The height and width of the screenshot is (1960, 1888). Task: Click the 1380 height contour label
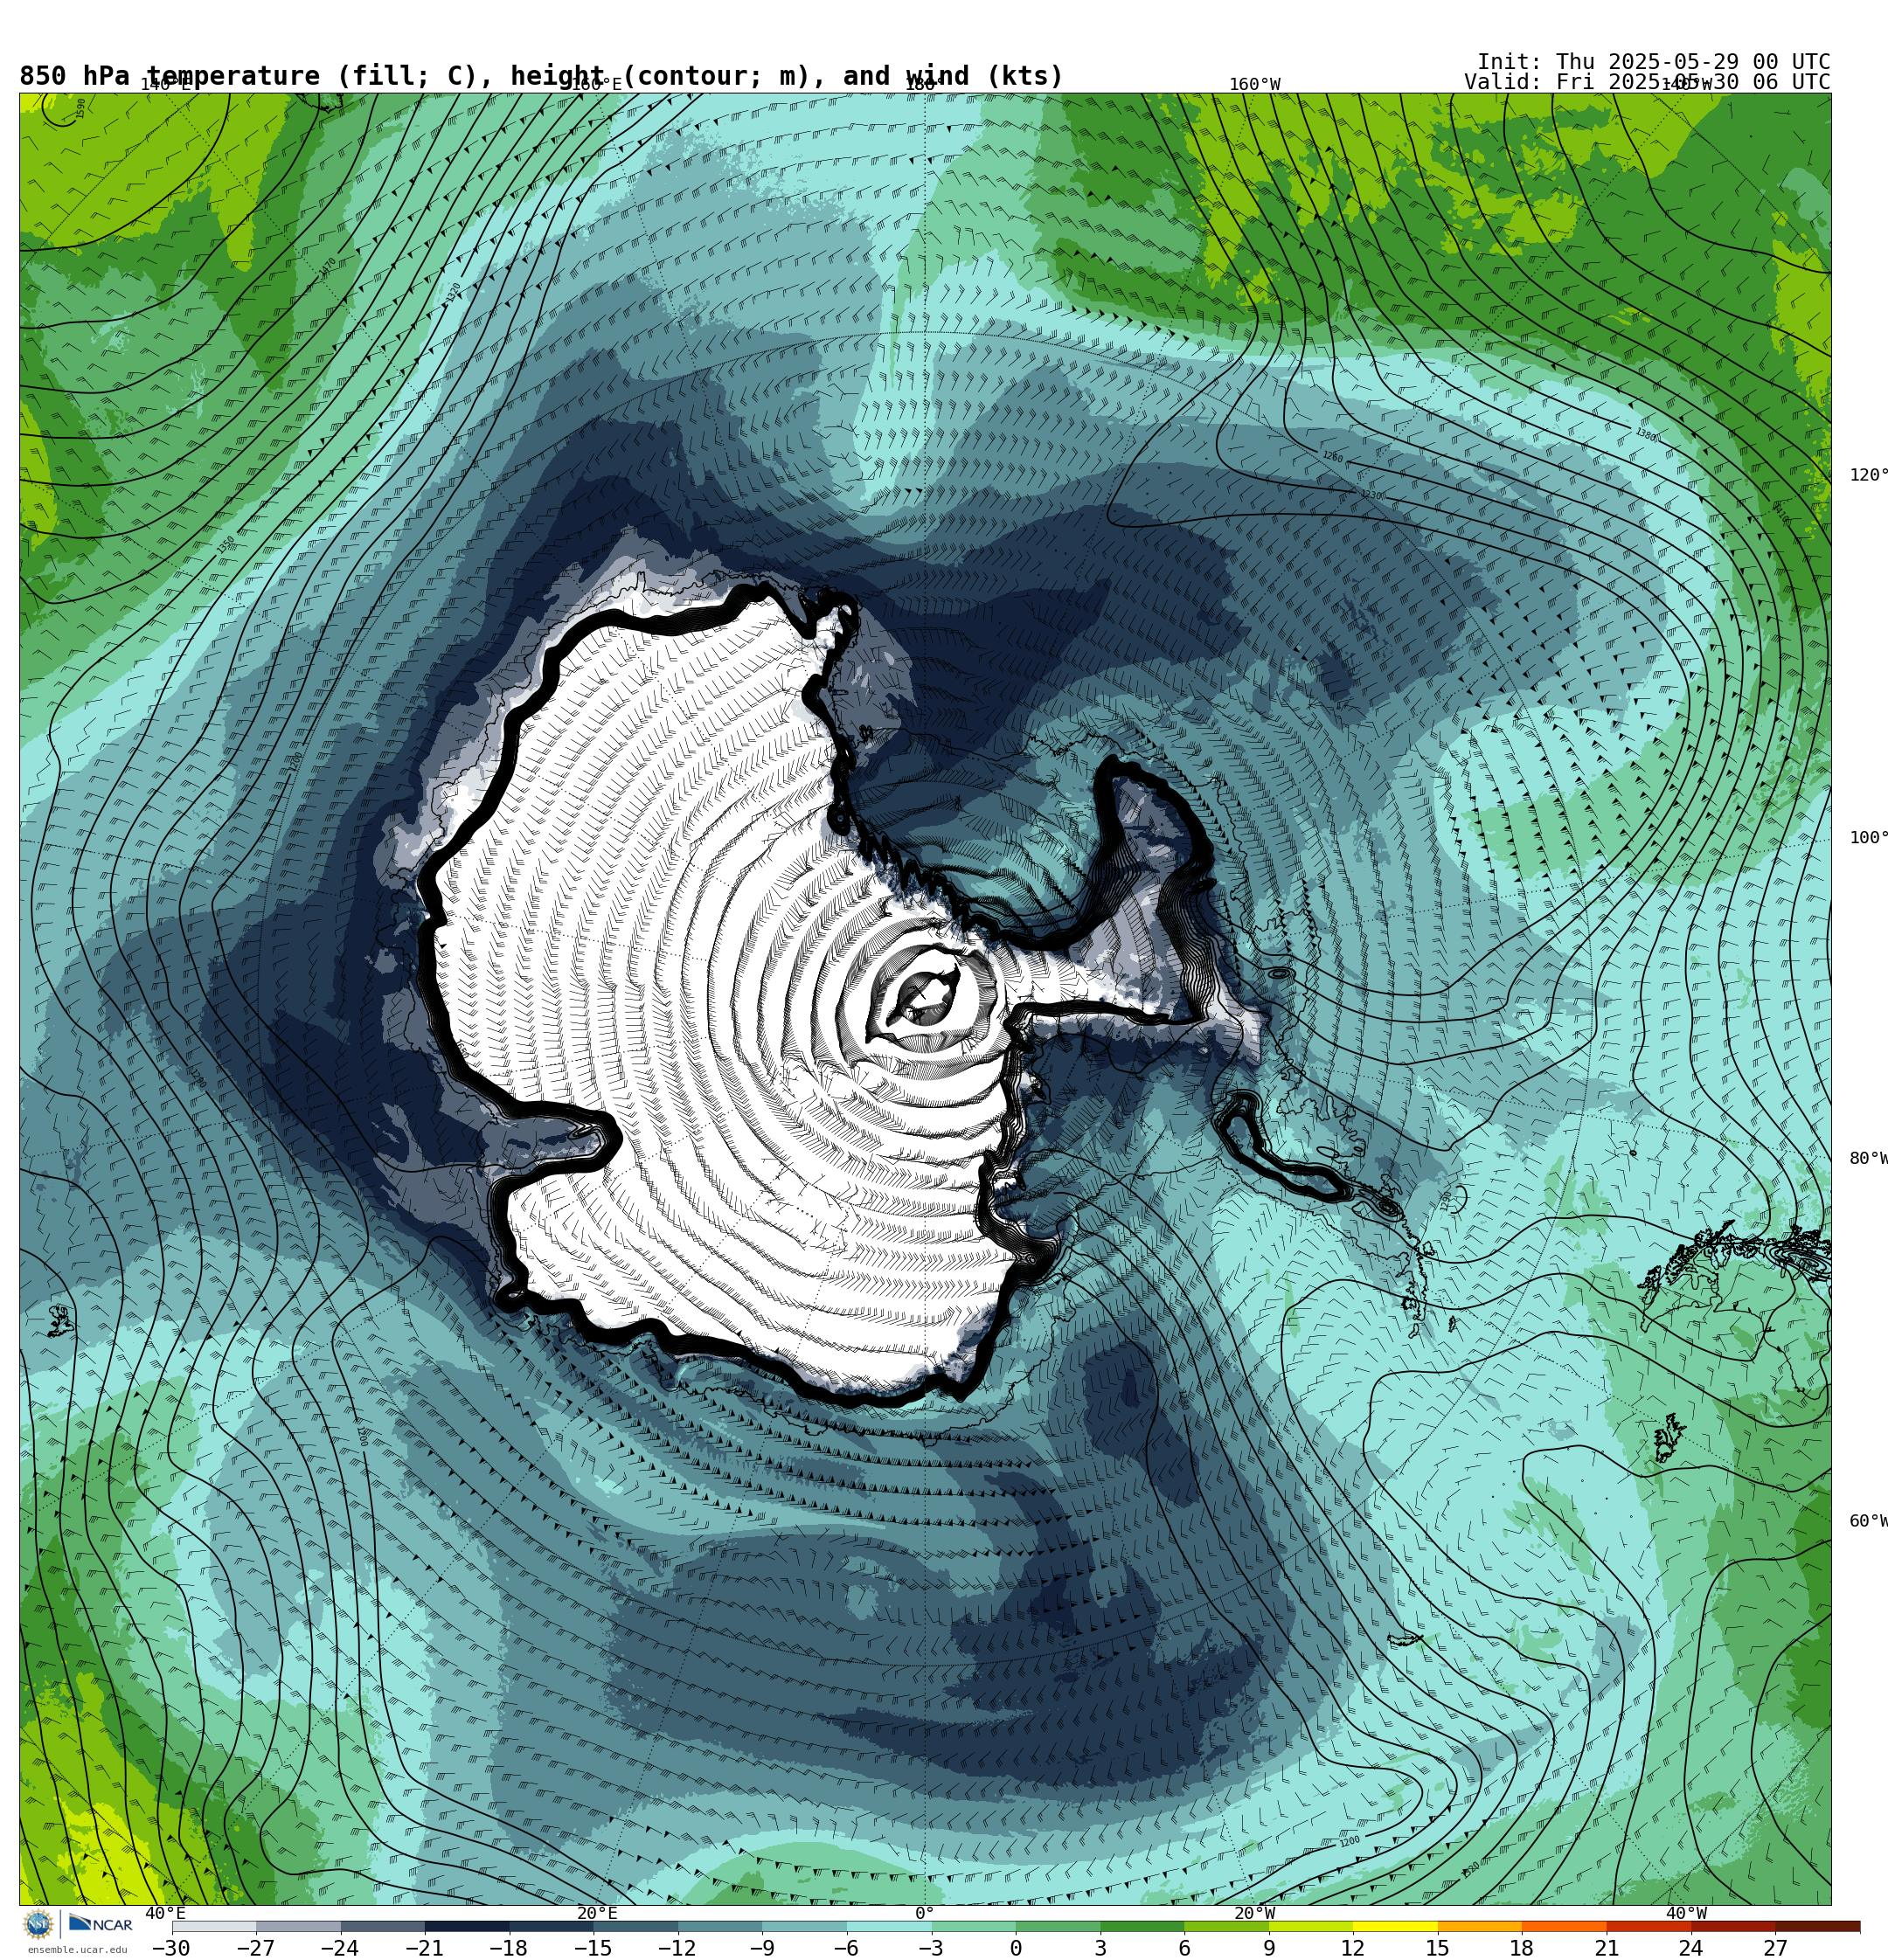1646,435
